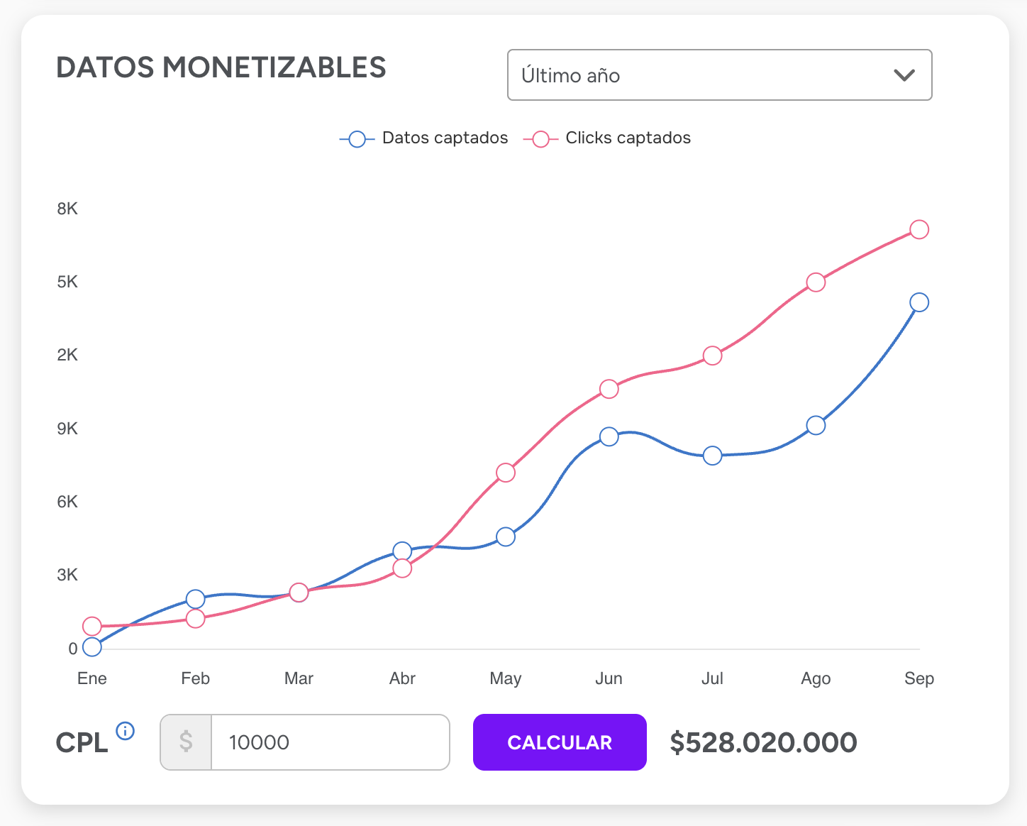Click the blue circle legend marker for Datos captados
The width and height of the screenshot is (1027, 826).
pos(357,138)
